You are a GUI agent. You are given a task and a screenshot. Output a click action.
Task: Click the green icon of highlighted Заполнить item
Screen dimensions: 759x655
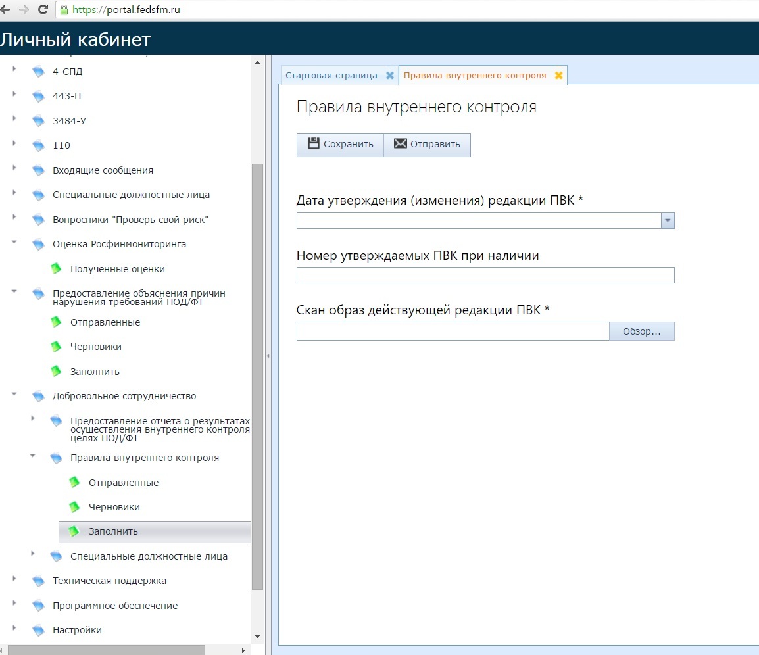[x=74, y=531]
